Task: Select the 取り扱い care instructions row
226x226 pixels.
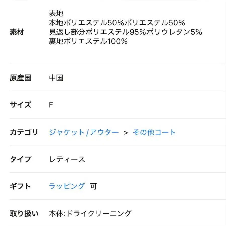Action: [x=24, y=213]
